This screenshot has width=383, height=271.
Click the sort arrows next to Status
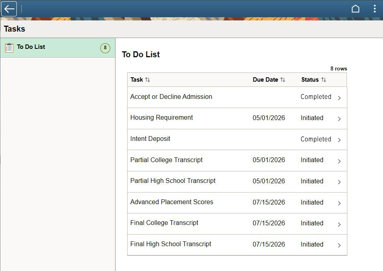pos(324,80)
